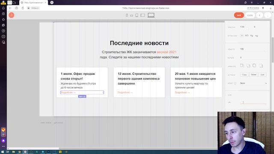Set letter case to none dash option

tap(241, 36)
